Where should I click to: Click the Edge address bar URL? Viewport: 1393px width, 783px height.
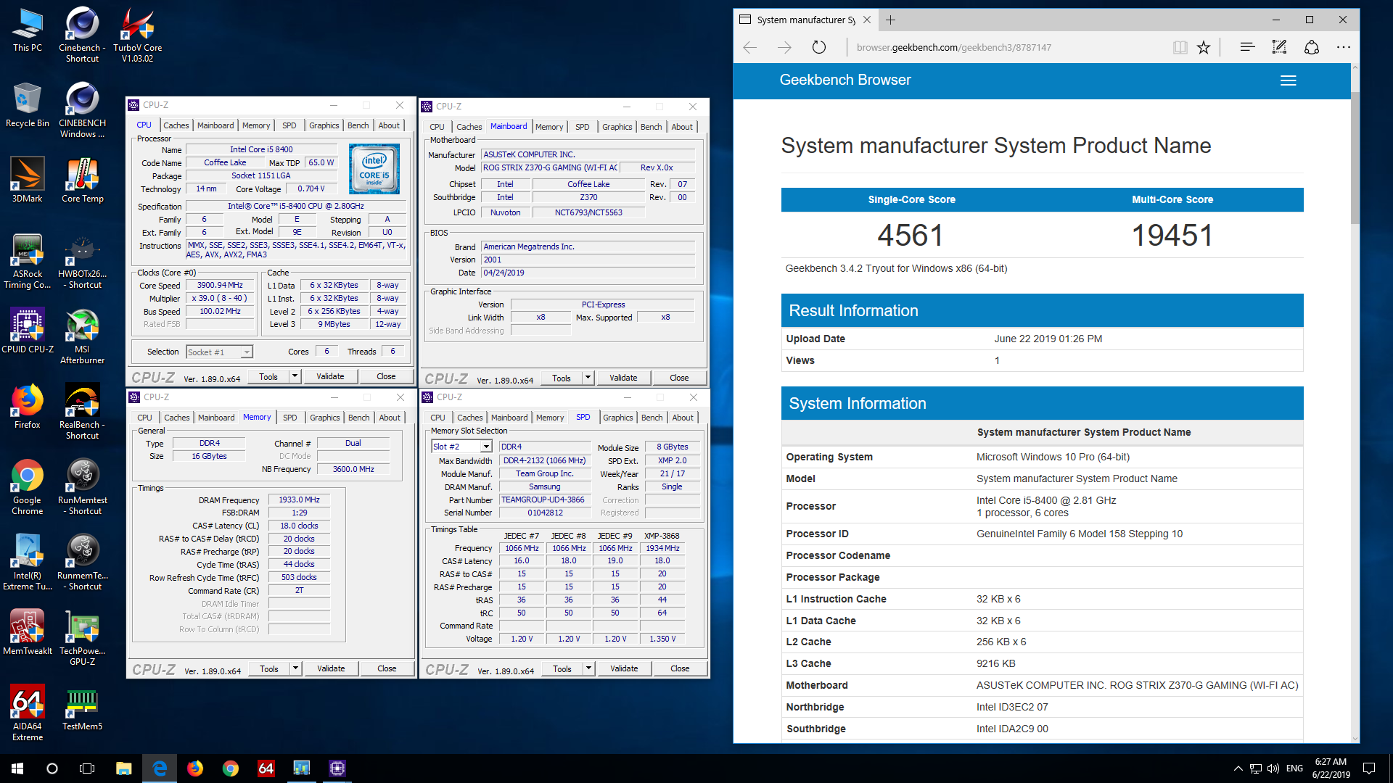point(953,47)
